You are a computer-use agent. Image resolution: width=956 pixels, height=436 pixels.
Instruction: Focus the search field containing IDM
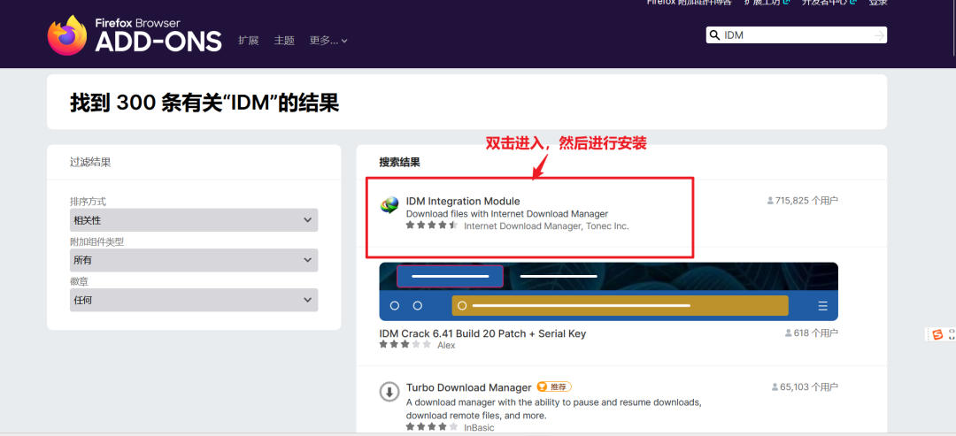796,35
